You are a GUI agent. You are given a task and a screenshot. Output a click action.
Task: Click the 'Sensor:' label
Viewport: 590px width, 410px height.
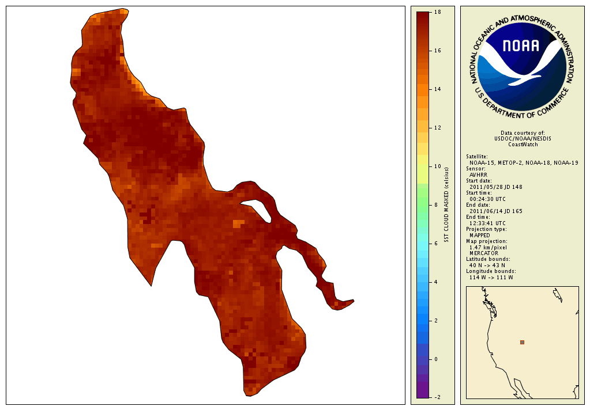point(476,169)
